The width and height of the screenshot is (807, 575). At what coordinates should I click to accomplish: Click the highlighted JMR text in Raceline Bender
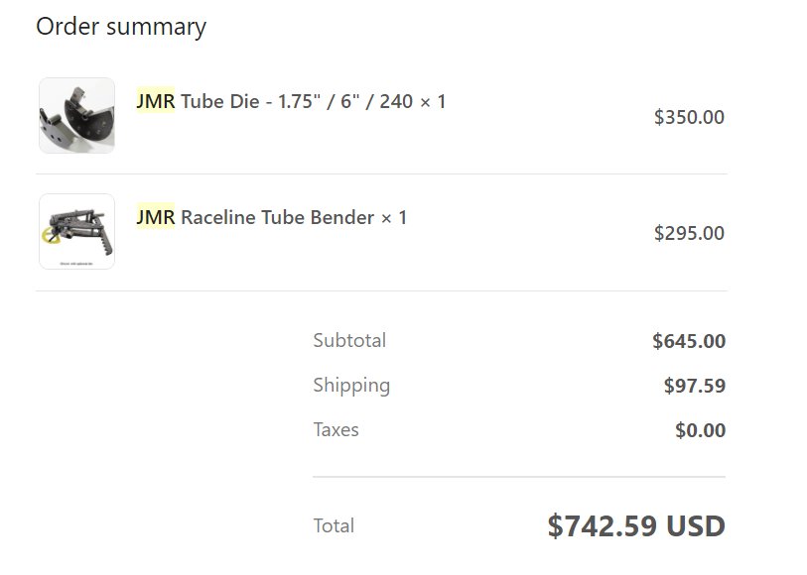pos(156,217)
